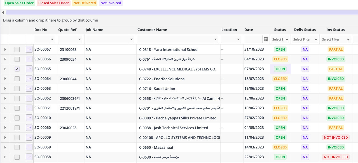Open the ellipsis menu for SO-00060
Image resolution: width=358 pixels, height=163 pixels.
29,128
